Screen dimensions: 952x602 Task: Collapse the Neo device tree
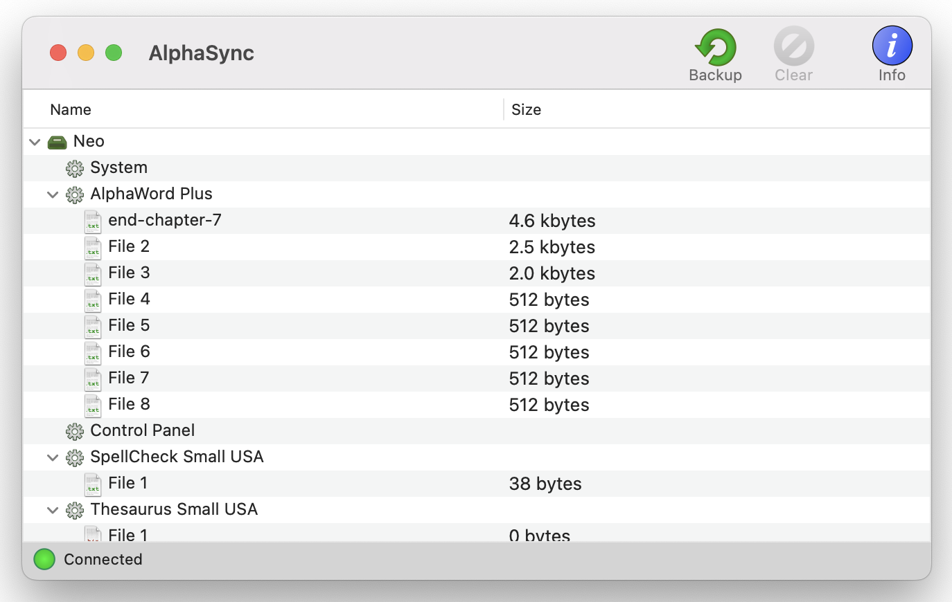tap(35, 142)
